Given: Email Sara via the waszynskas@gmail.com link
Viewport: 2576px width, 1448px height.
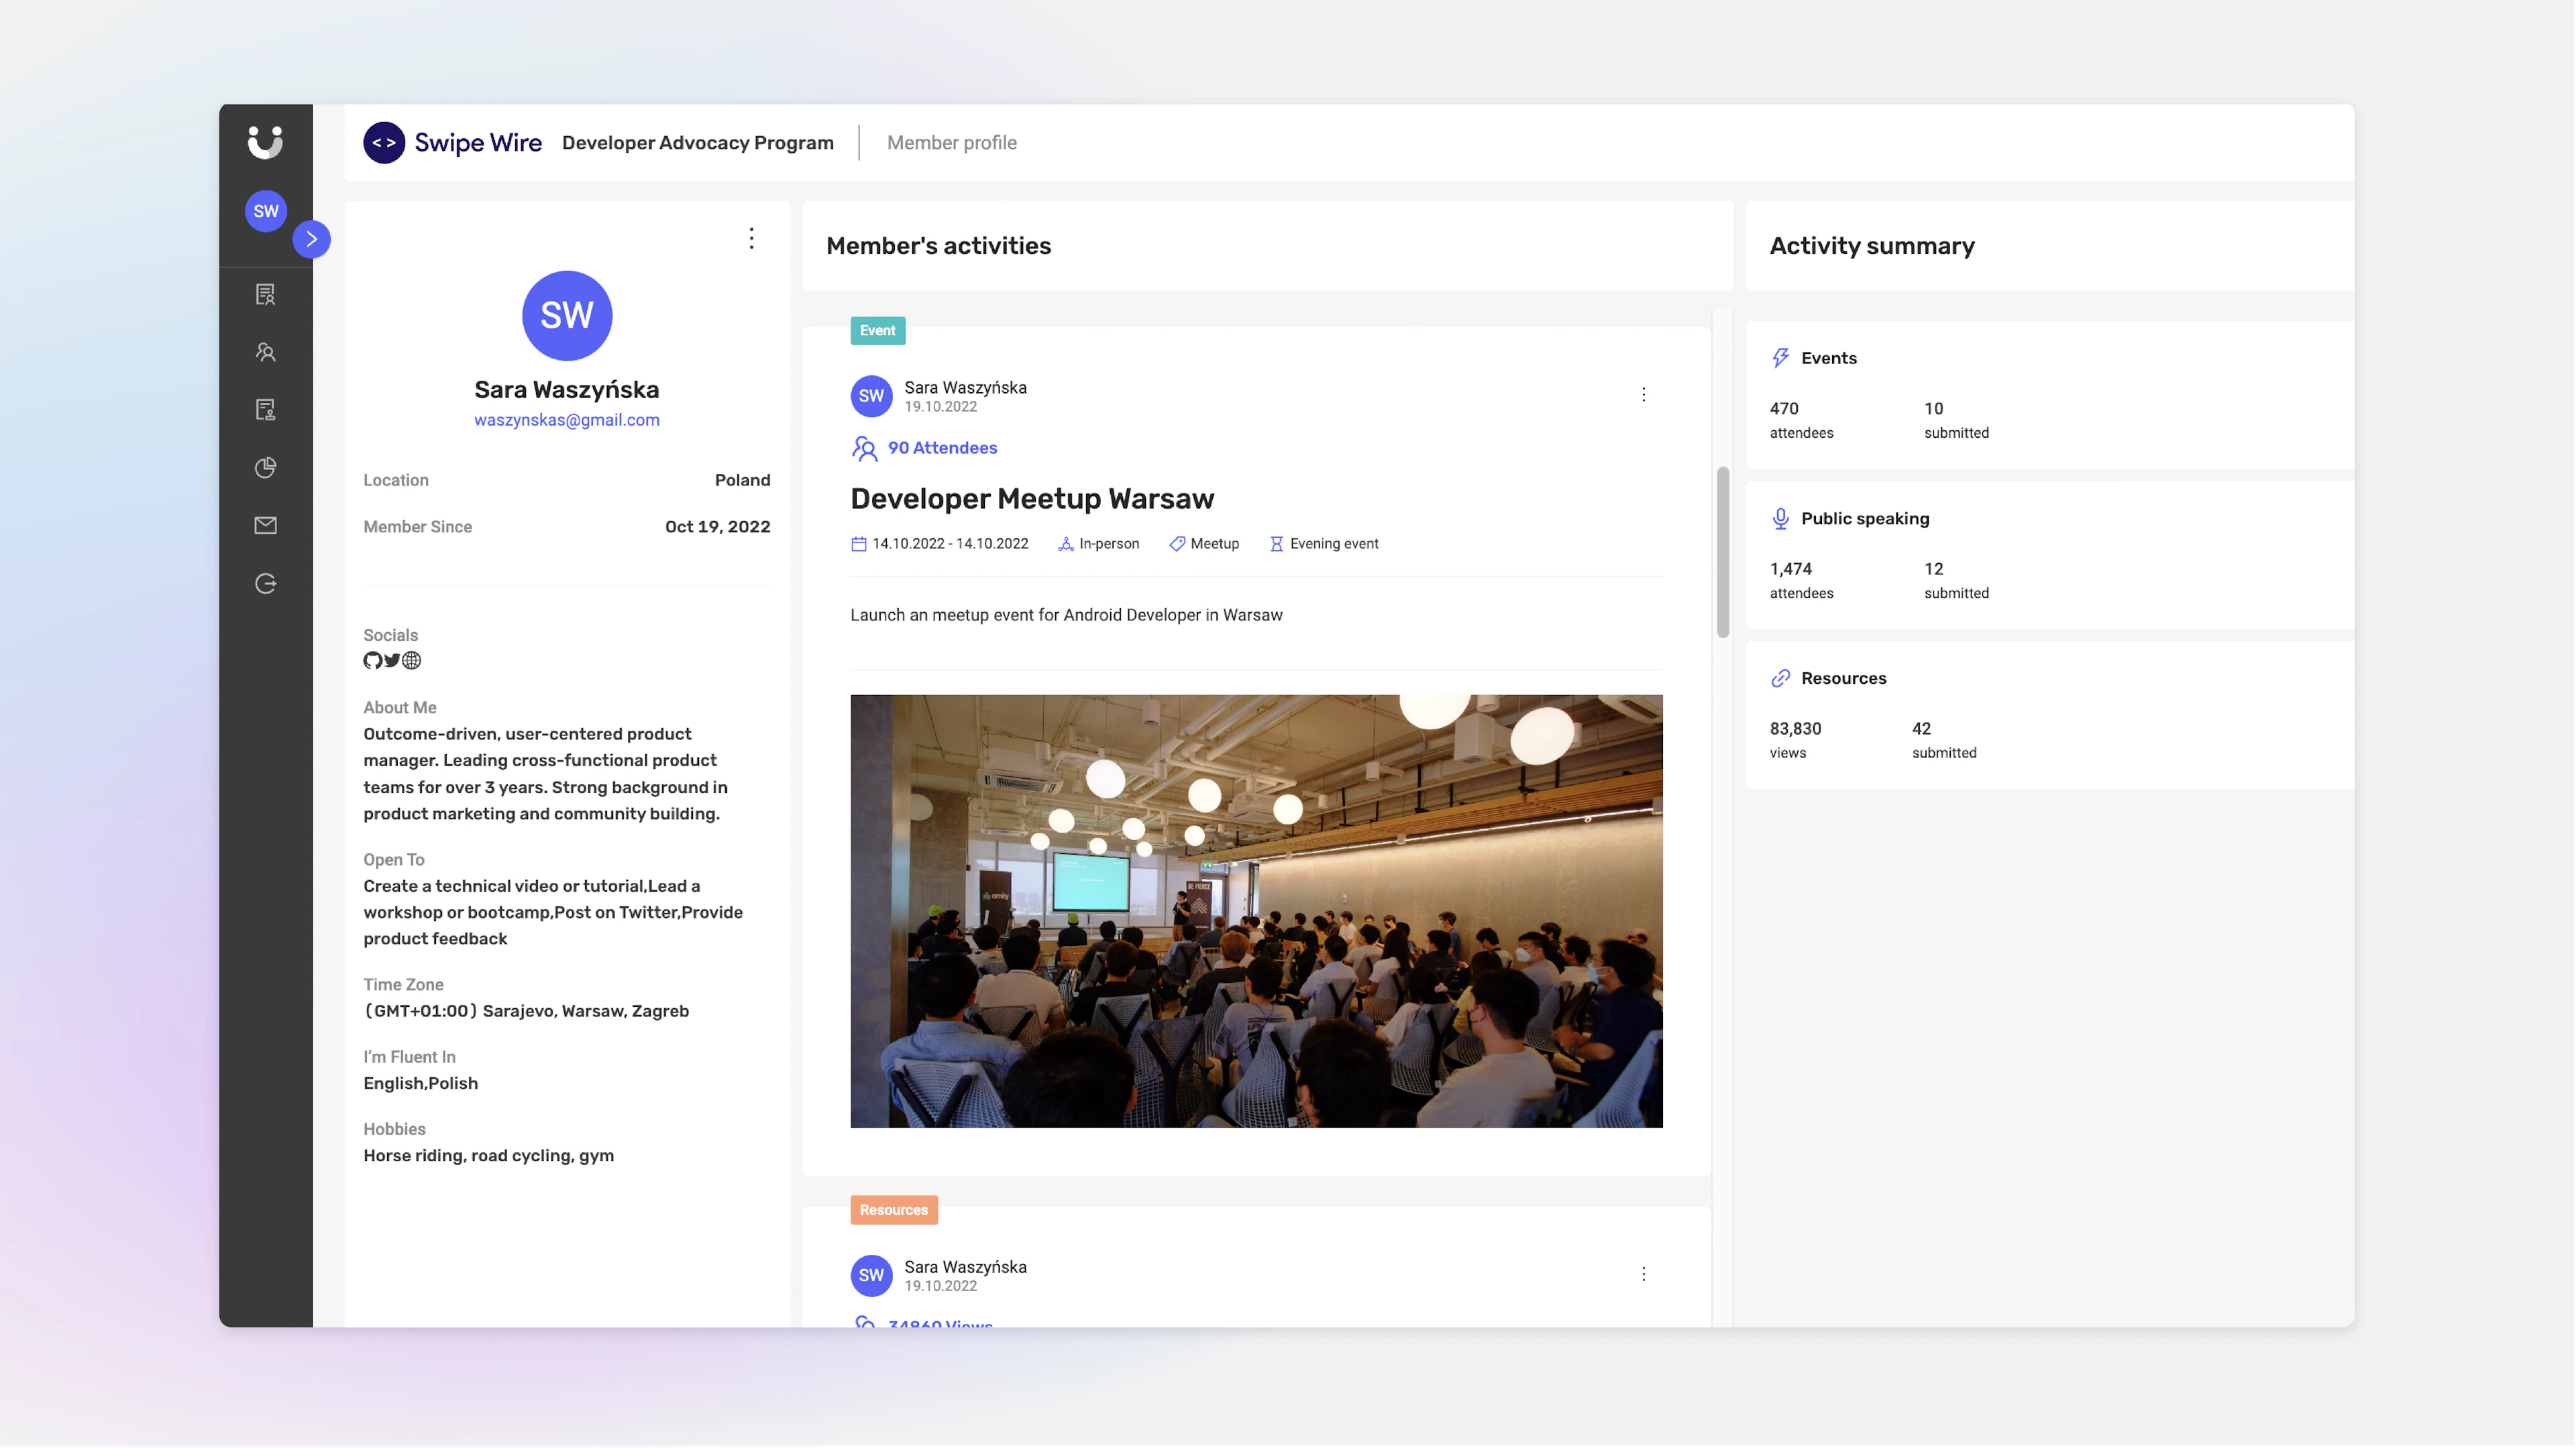Looking at the screenshot, I should coord(566,420).
